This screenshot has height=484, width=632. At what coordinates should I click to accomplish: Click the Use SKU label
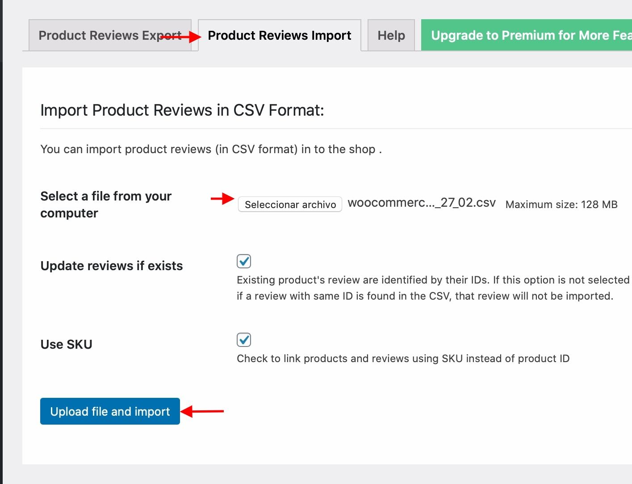[x=66, y=344]
